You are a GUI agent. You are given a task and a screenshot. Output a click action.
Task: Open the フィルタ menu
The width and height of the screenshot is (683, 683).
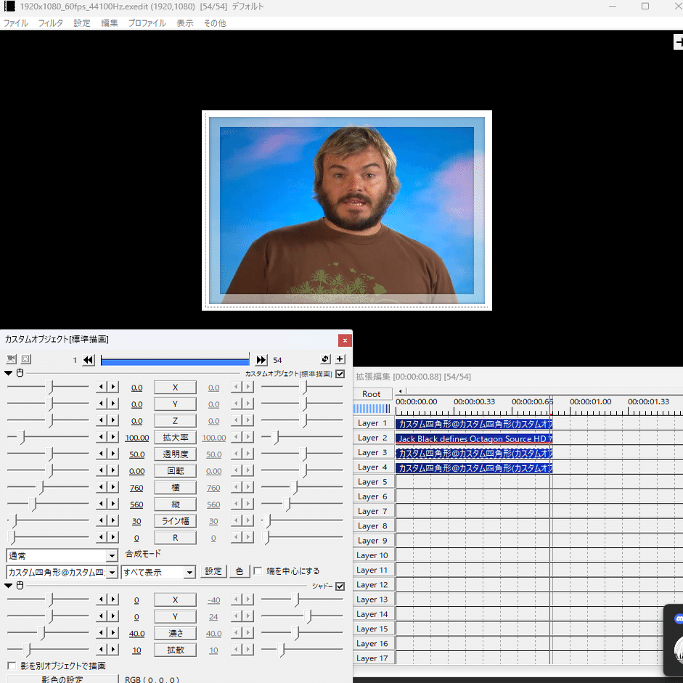[51, 23]
